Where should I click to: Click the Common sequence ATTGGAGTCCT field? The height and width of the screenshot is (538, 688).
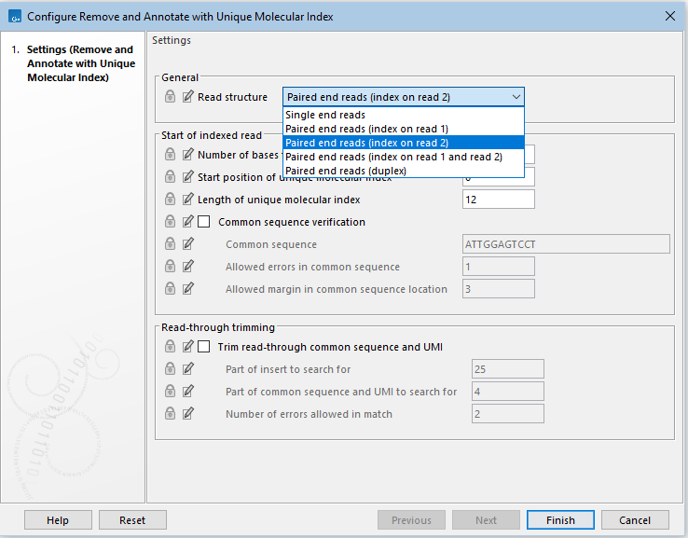tap(566, 244)
